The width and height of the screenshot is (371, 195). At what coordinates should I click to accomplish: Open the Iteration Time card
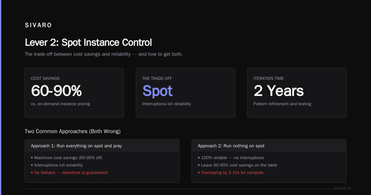coord(297,93)
